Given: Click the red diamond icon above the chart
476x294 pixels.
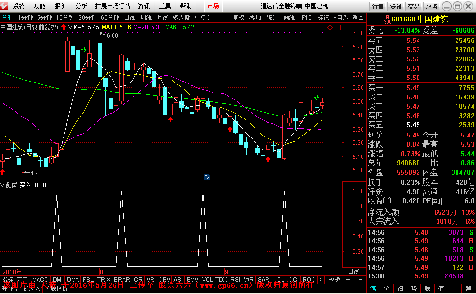Looking at the screenshot, I should (330, 27).
